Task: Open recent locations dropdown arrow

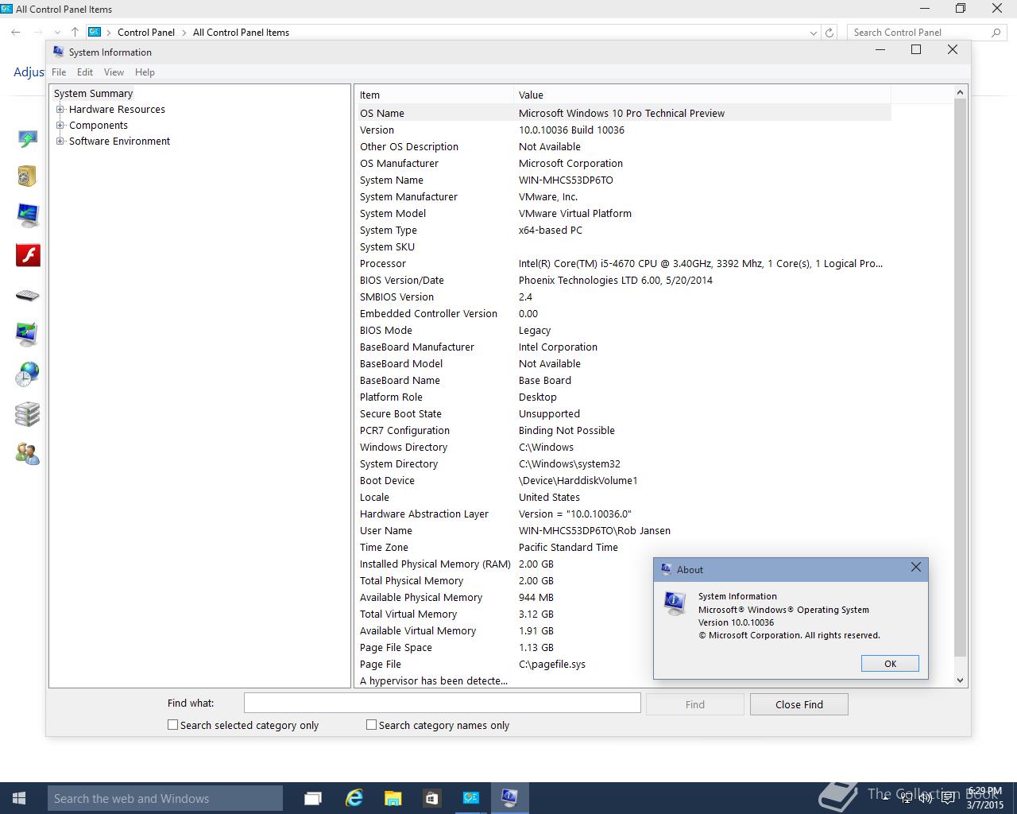Action: point(57,33)
